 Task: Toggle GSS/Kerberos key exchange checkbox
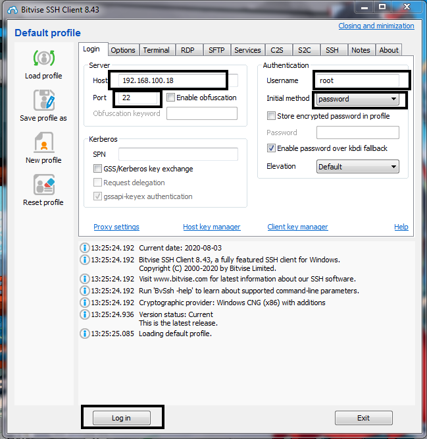[97, 169]
